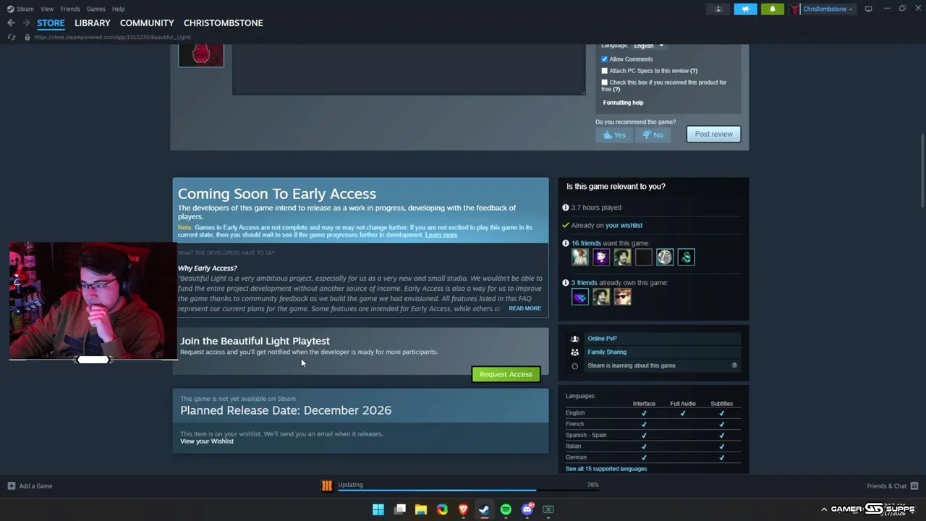Expand the Why Early Access text with READ MORE
Viewport: 926px width, 521px height.
pos(524,308)
